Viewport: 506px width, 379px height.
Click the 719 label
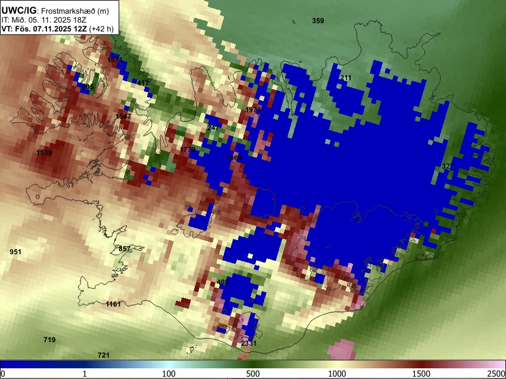pyautogui.click(x=49, y=340)
